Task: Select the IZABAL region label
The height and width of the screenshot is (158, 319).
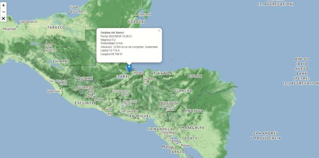Action: 123,77
